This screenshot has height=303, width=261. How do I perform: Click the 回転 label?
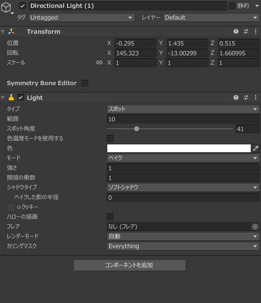pos(13,53)
